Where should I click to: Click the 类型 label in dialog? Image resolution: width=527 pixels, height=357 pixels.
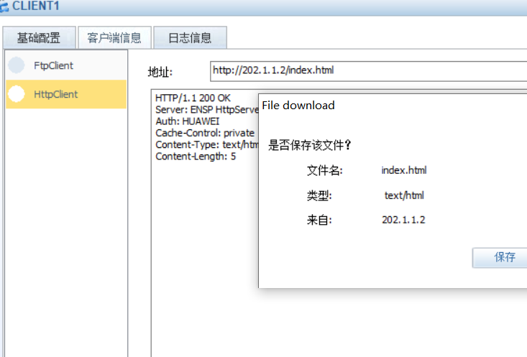(319, 195)
